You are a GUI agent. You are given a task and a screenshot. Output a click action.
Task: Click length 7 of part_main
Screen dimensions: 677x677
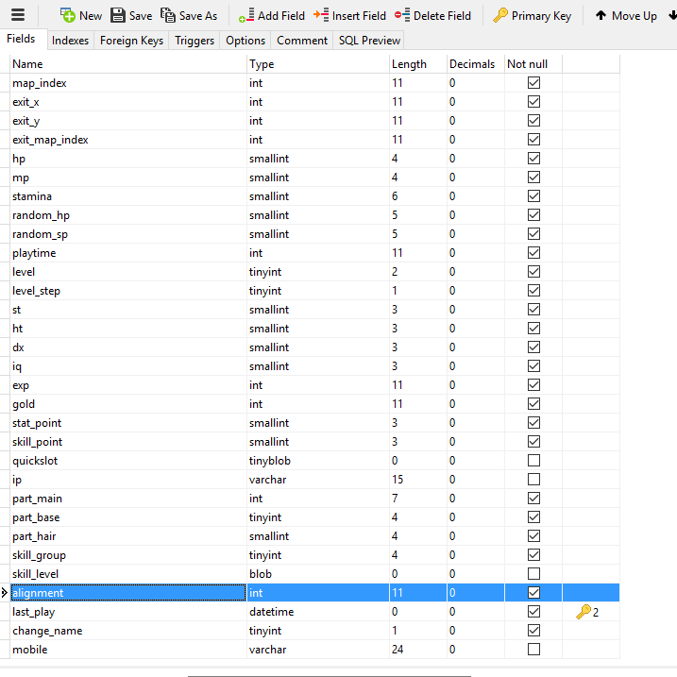(x=395, y=499)
